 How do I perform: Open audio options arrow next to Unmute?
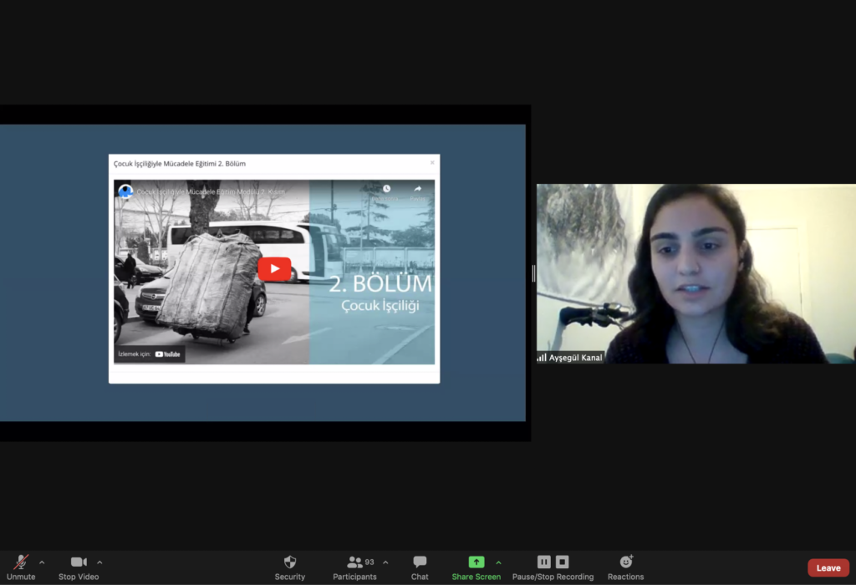42,562
